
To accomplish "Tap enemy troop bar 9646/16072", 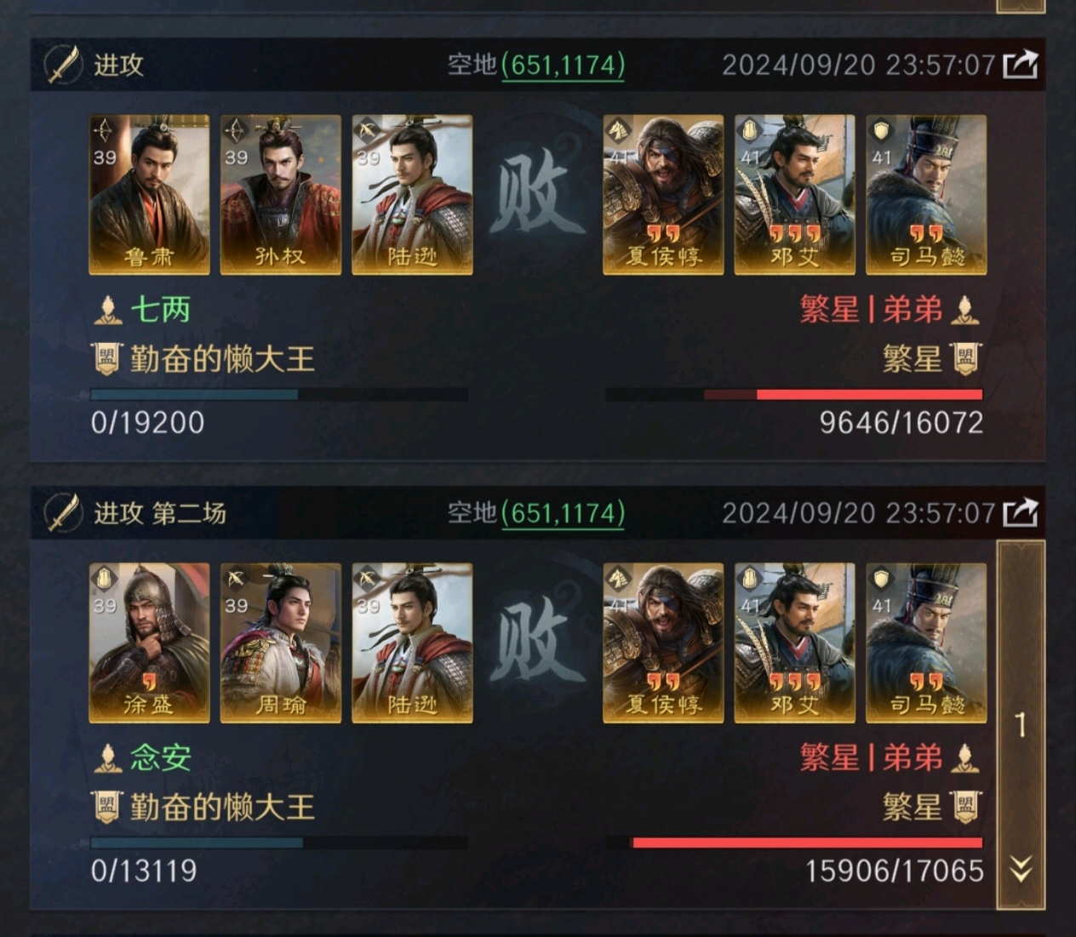I will click(x=794, y=395).
